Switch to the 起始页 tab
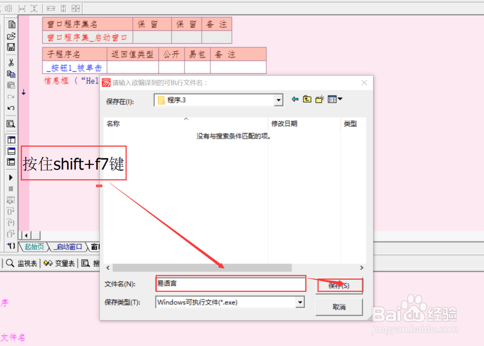The width and height of the screenshot is (484, 346). [33, 247]
